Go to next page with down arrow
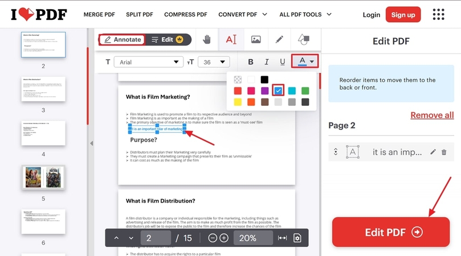Screen dimensions: 461x256 tap(131, 238)
